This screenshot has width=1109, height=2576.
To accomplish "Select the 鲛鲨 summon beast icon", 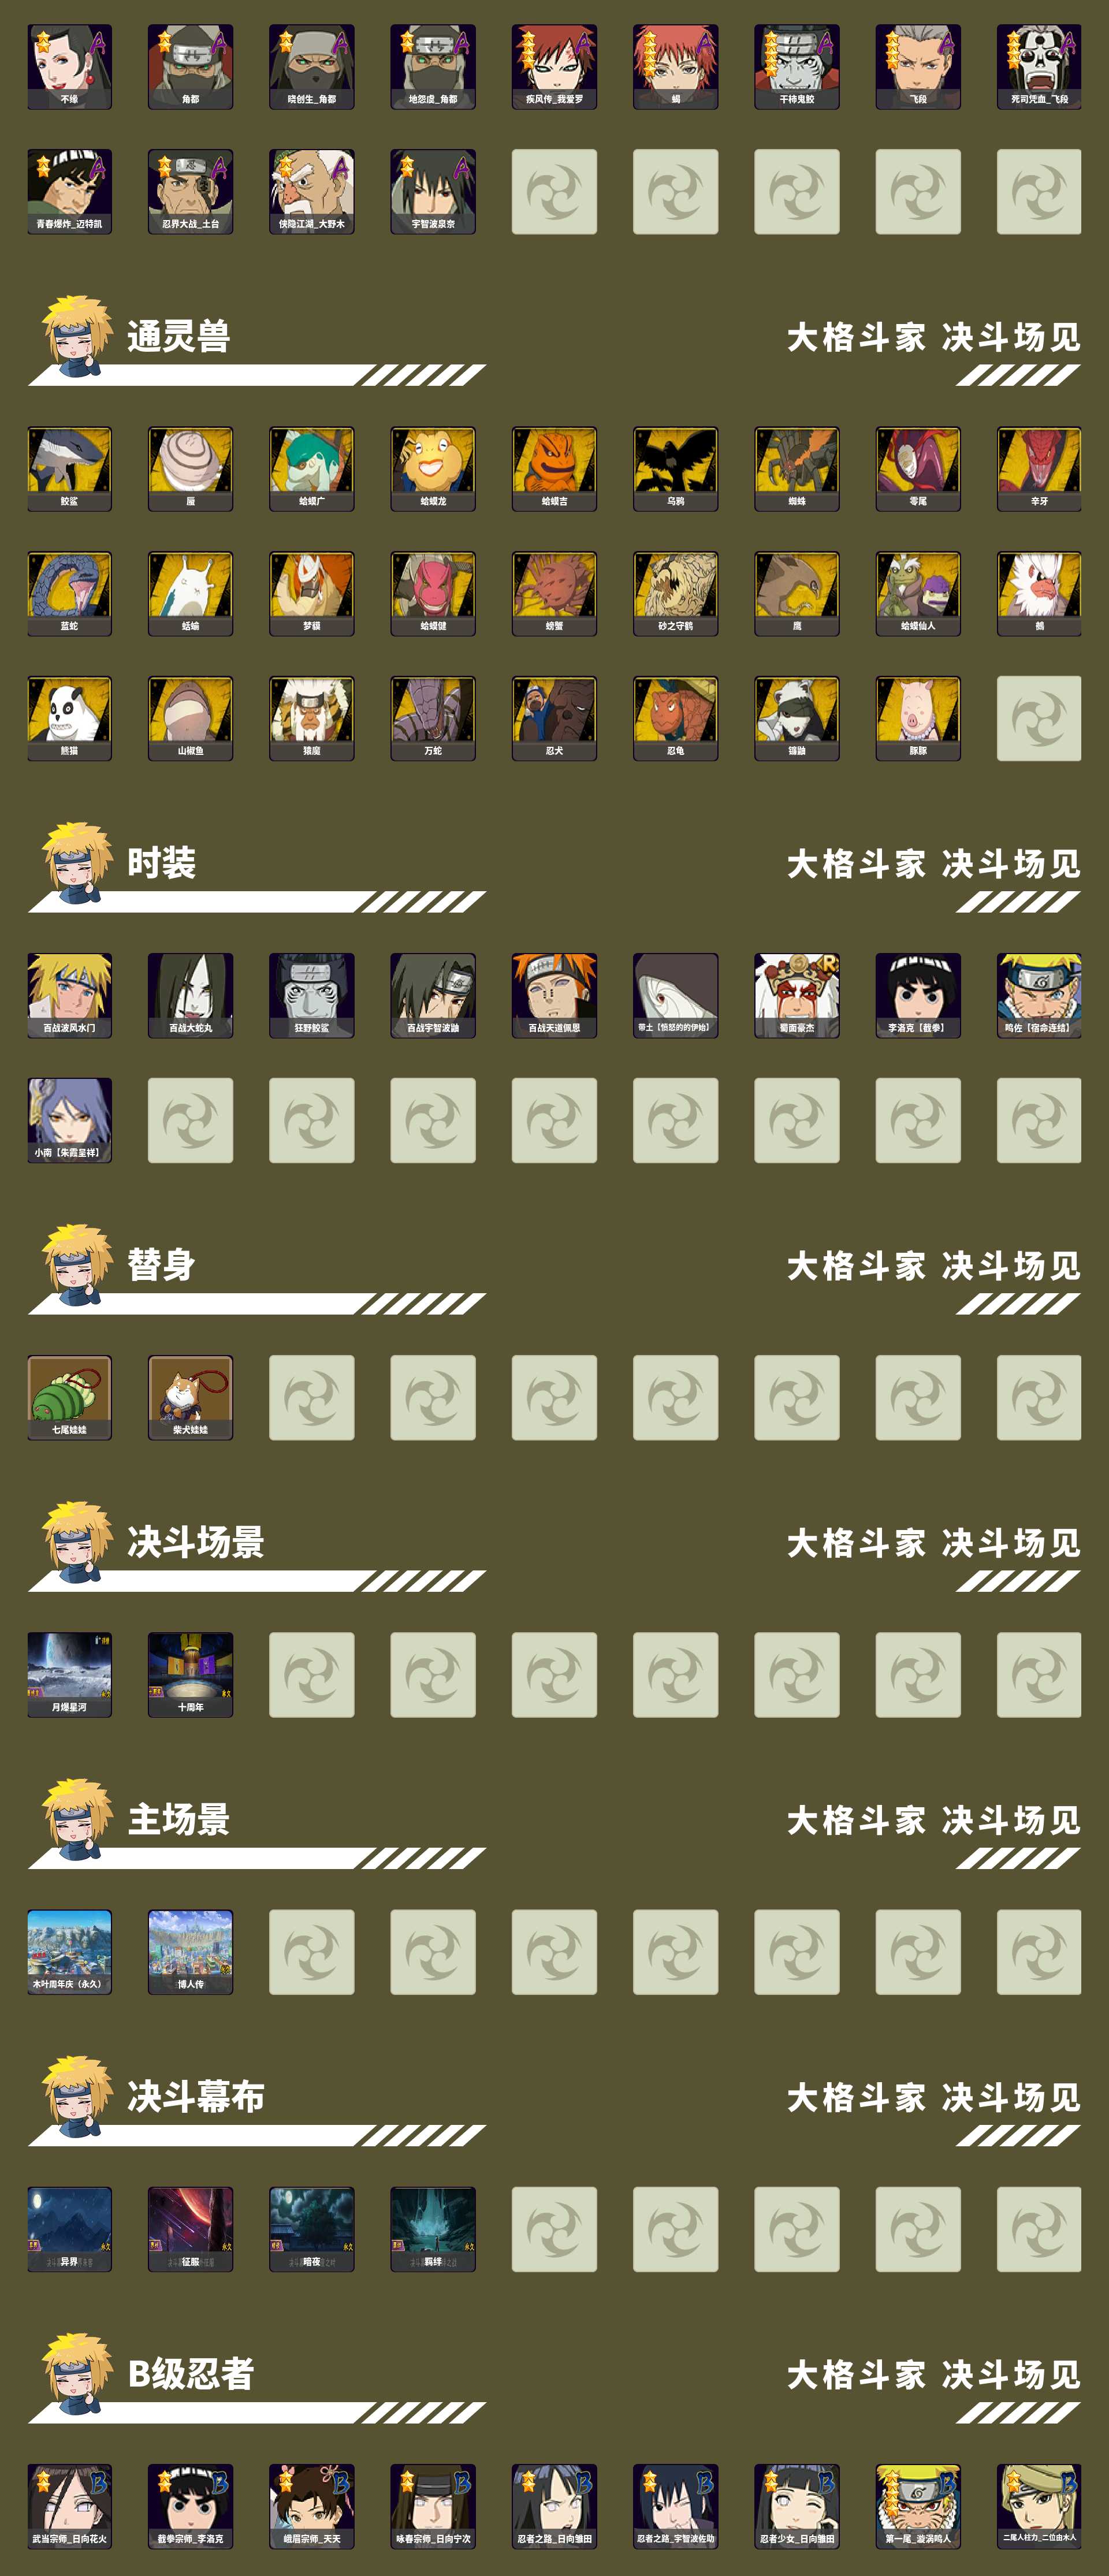I will 69,469.
